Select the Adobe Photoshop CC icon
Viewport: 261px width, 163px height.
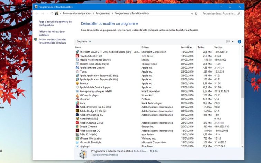click(x=77, y=115)
